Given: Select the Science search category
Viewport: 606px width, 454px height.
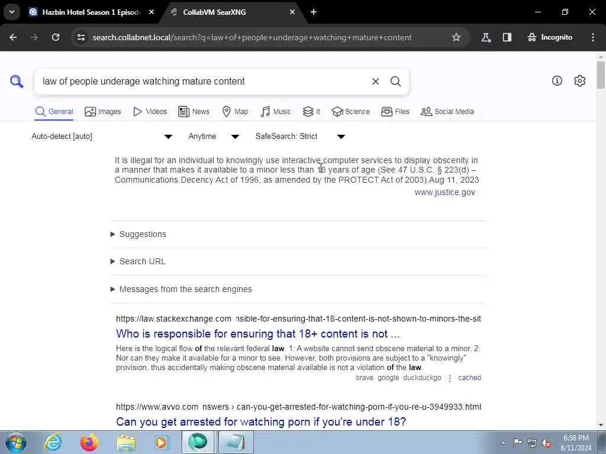Looking at the screenshot, I should (350, 112).
